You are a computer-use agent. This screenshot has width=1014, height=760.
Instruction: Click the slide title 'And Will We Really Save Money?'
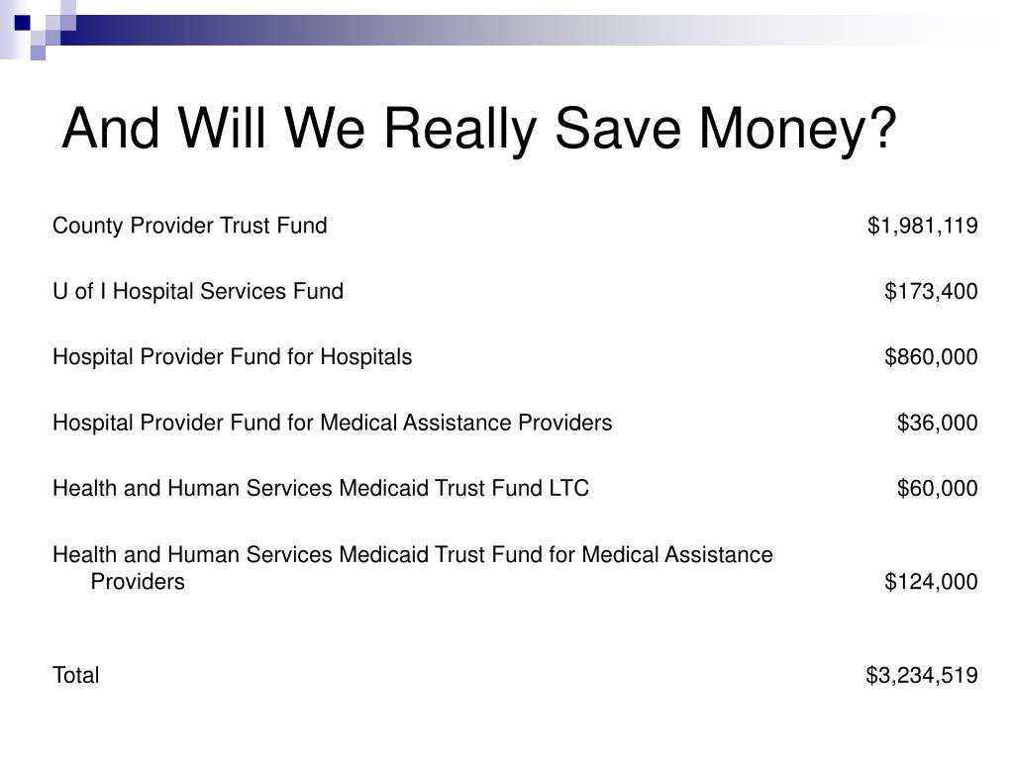(479, 129)
